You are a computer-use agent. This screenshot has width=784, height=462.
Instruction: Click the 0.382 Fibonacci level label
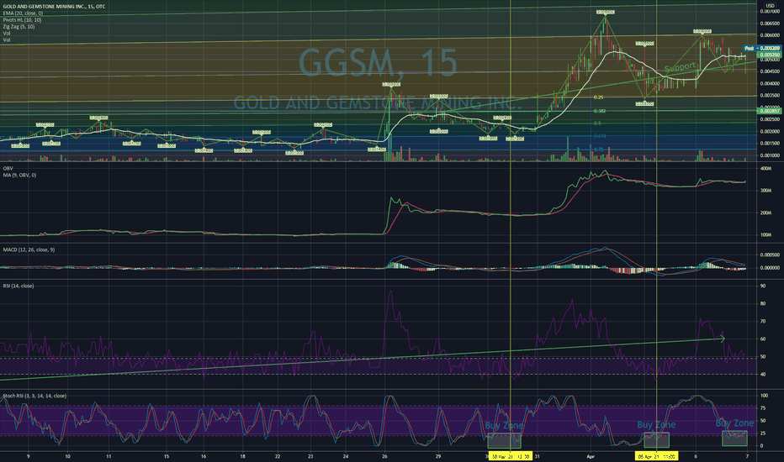[x=600, y=112]
